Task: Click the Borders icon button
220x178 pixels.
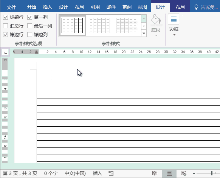Action: (174, 19)
